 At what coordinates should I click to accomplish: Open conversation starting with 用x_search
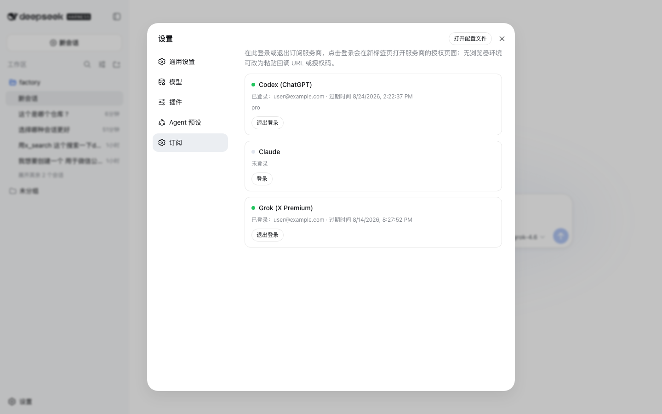[64, 145]
